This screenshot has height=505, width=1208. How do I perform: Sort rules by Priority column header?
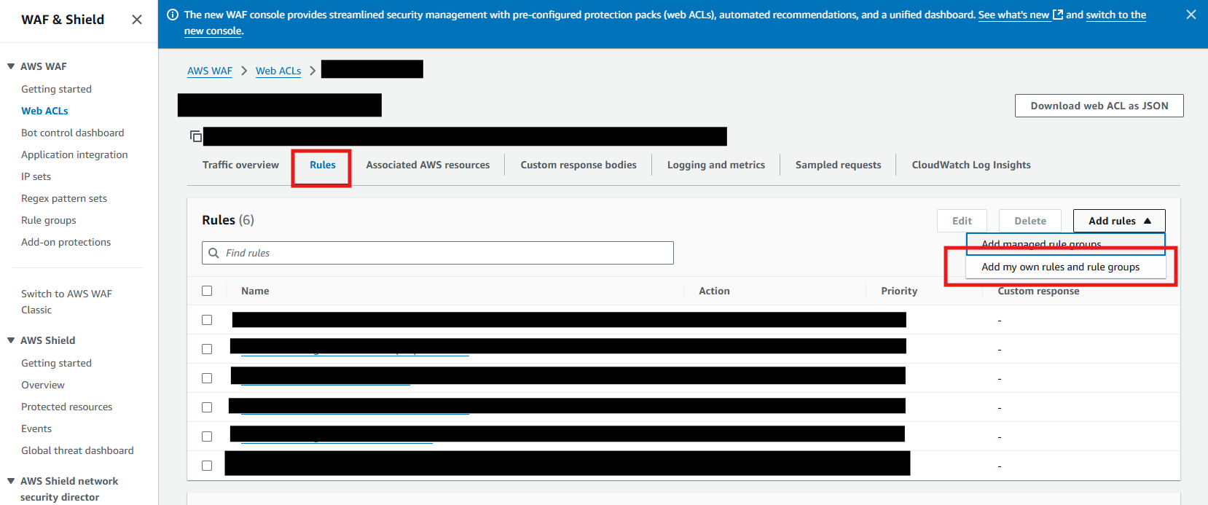pyautogui.click(x=899, y=291)
